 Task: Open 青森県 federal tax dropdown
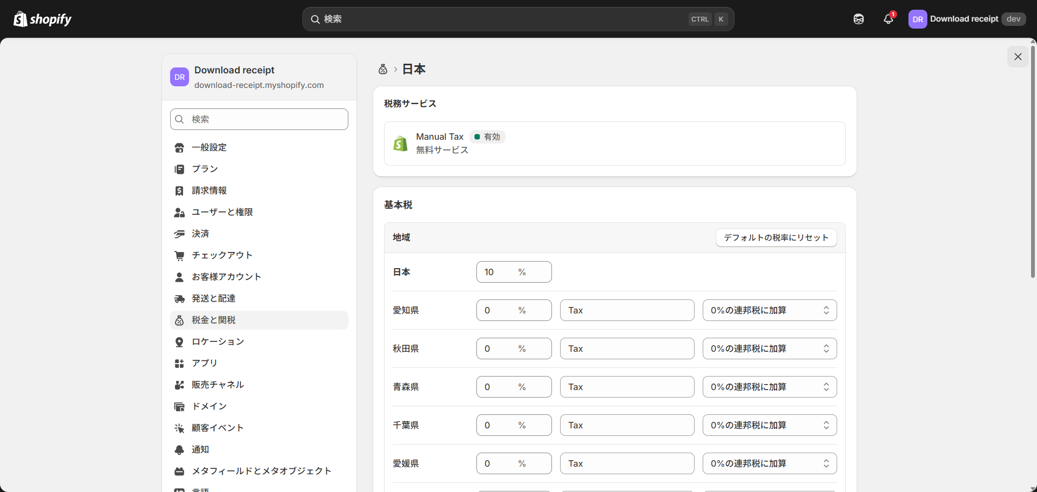tap(770, 387)
